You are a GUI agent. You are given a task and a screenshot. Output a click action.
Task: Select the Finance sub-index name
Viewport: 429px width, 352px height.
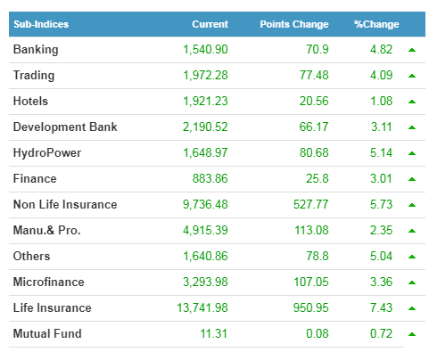[x=35, y=178]
